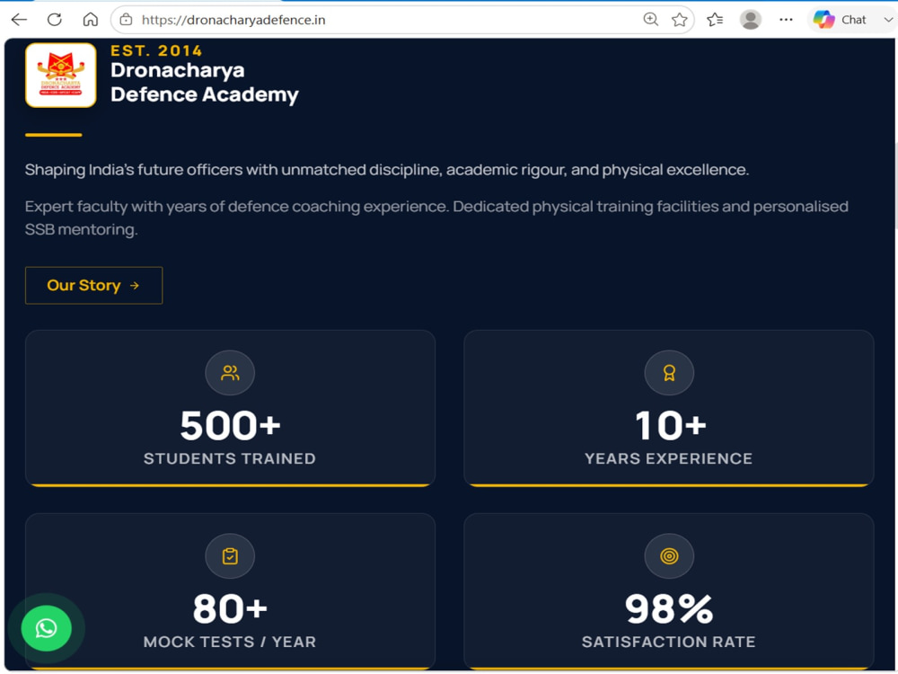Click the Dronacharya Defence Academy logo
Image resolution: width=898 pixels, height=674 pixels.
[x=61, y=75]
